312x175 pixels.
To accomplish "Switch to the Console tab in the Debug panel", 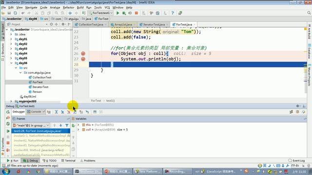I will point(36,112).
